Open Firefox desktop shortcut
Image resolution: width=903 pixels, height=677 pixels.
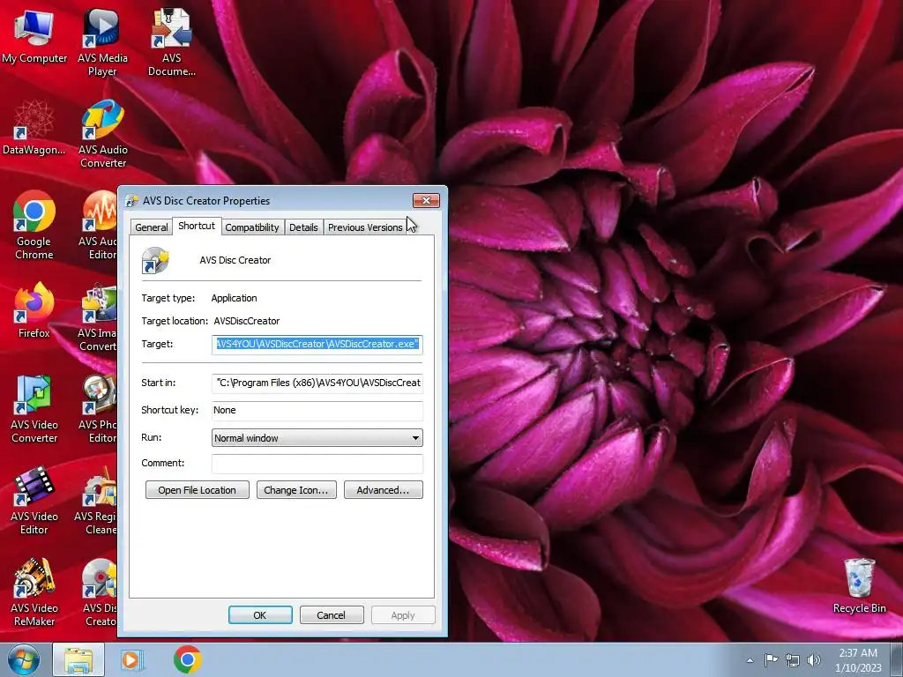[x=34, y=309]
